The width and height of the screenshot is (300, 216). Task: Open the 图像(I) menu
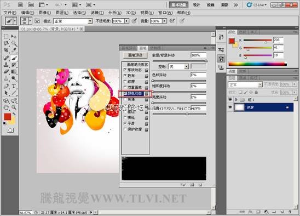(x=45, y=13)
